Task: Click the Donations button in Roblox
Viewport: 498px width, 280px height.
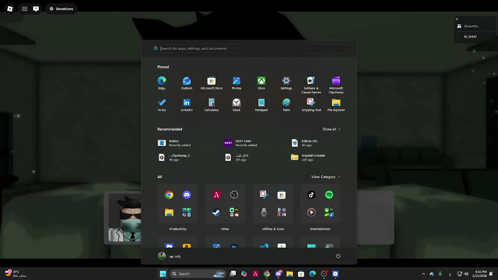Action: 61,9
